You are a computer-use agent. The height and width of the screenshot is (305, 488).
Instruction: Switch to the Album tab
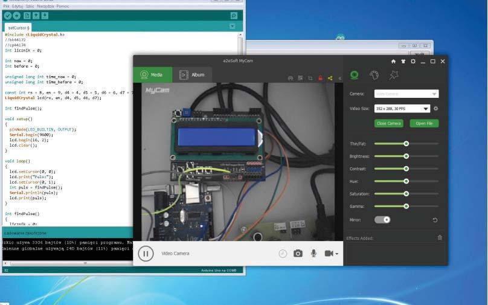(x=192, y=75)
